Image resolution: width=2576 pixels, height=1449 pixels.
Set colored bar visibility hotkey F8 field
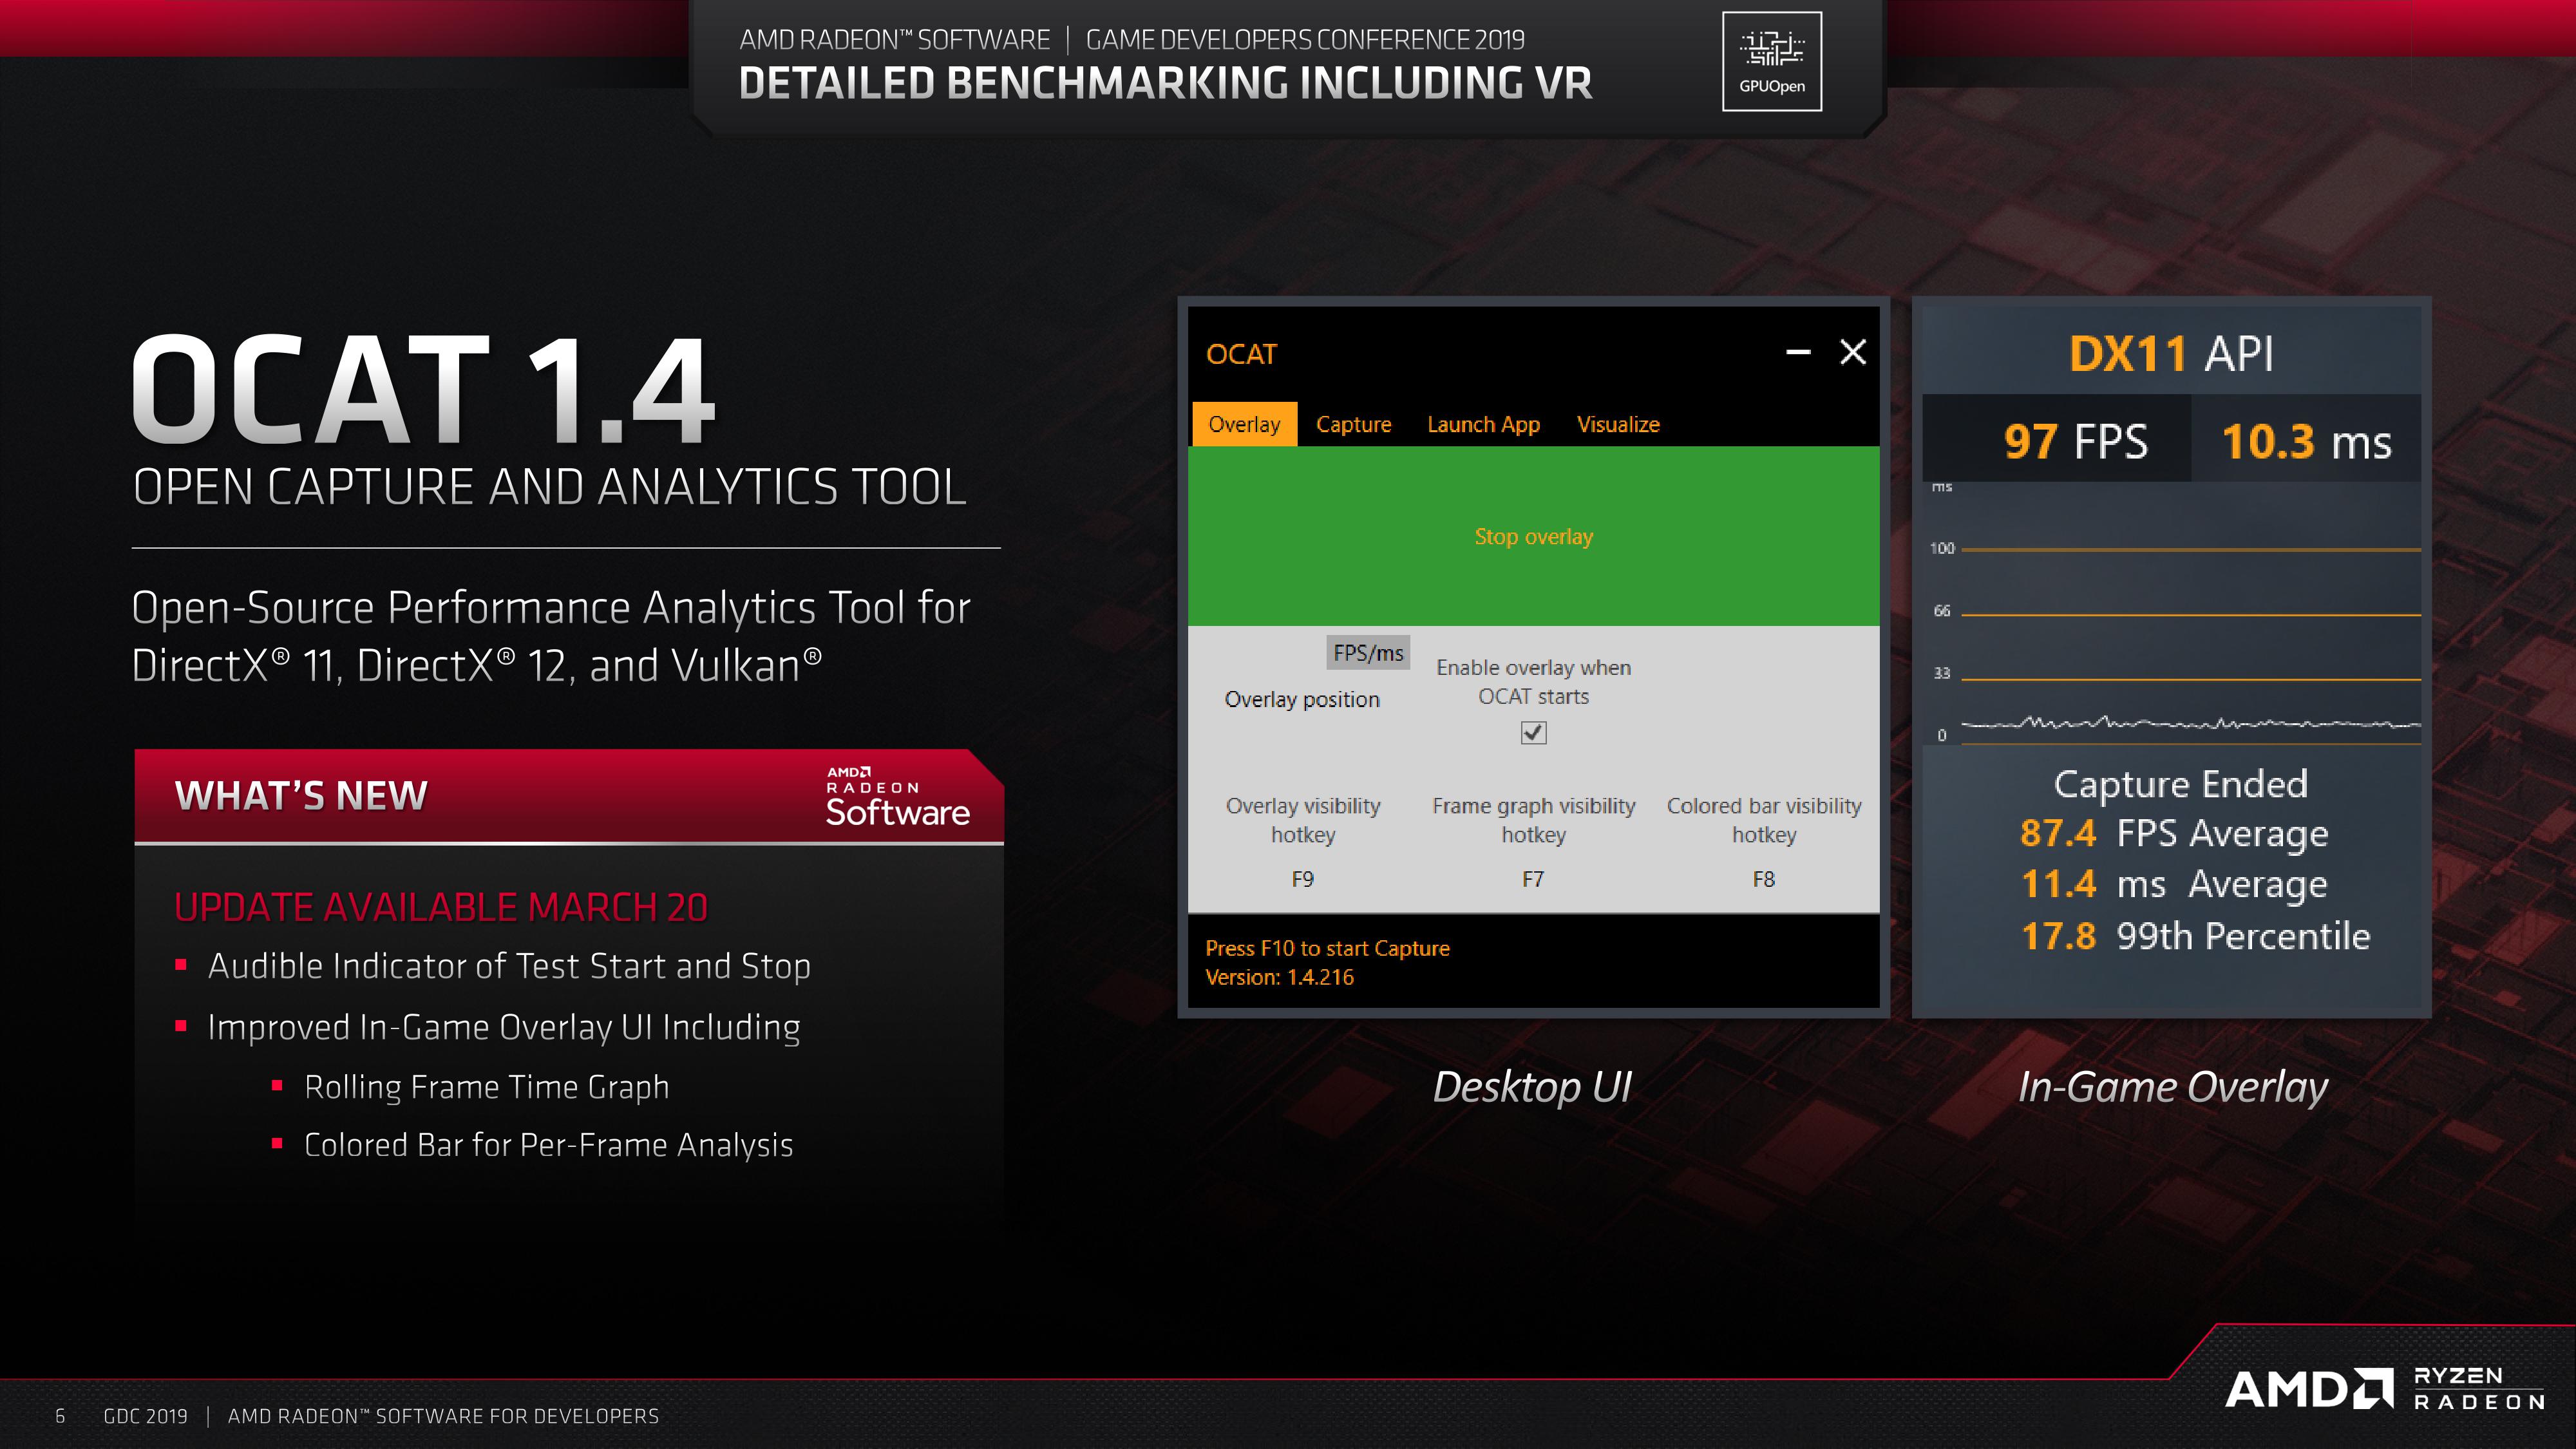[1763, 879]
